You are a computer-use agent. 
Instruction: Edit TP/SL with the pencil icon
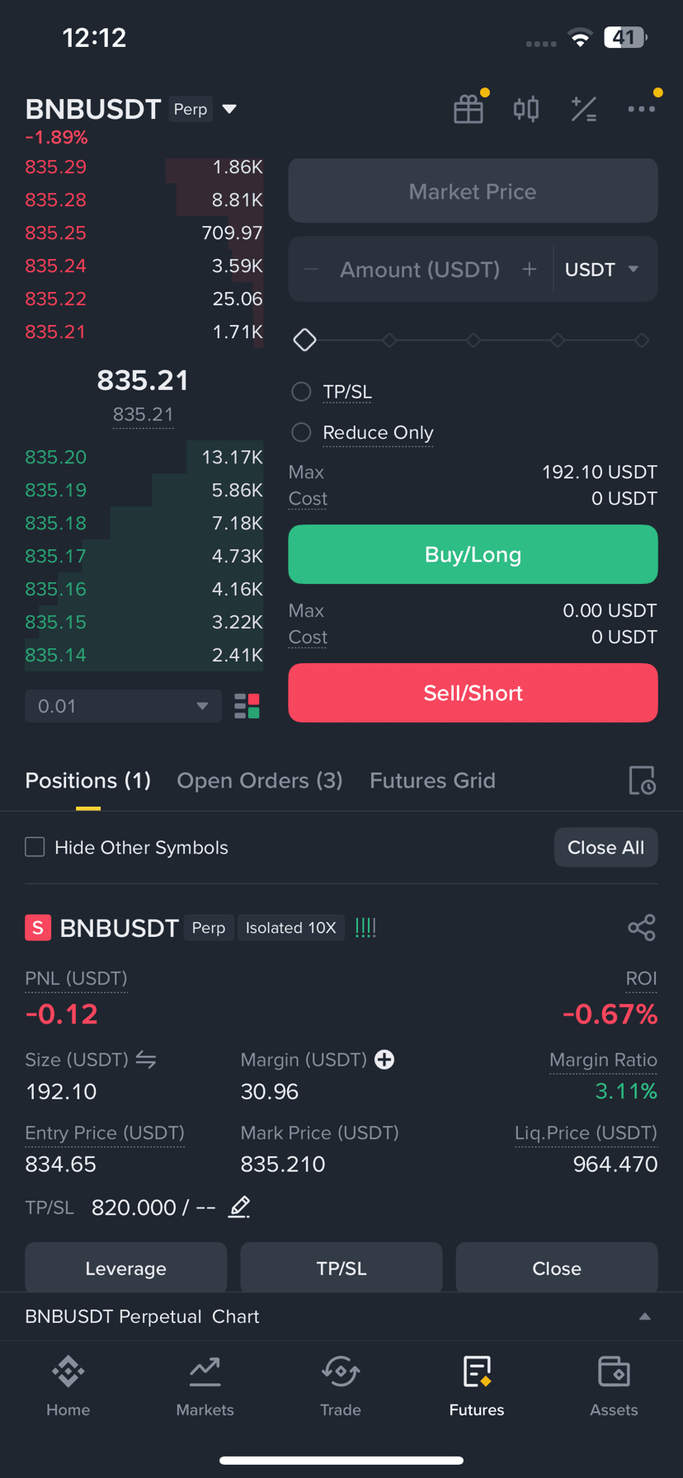click(239, 1207)
